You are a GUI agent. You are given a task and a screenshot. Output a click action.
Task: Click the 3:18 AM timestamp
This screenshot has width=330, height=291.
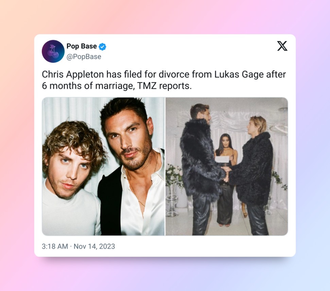coord(55,246)
